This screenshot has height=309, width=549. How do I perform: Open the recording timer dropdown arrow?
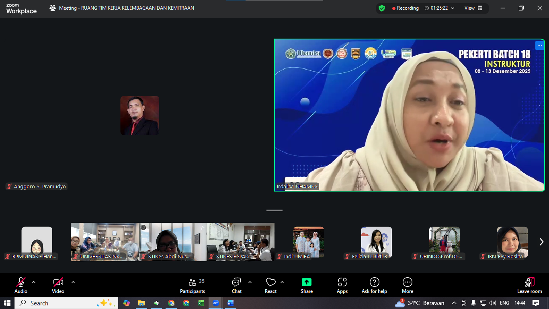coord(453,8)
